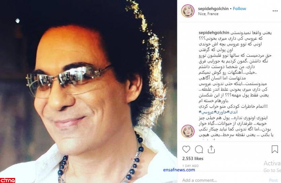Open the 1 DAY AGO timestamp link
281x183 pixels.
(x=190, y=166)
